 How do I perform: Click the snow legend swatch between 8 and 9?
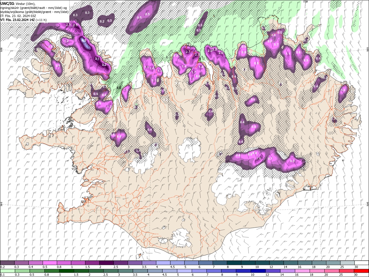click(234, 263)
